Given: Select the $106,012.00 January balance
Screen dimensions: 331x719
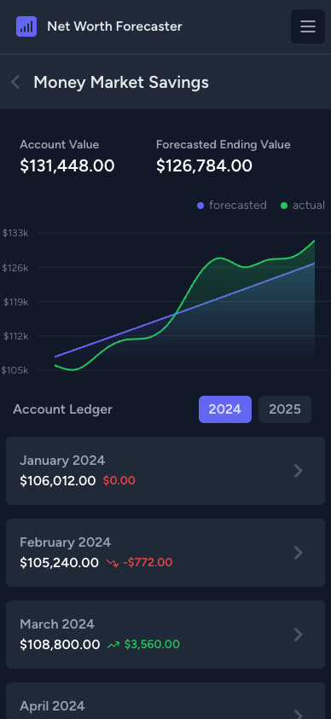Looking at the screenshot, I should click(x=58, y=481).
